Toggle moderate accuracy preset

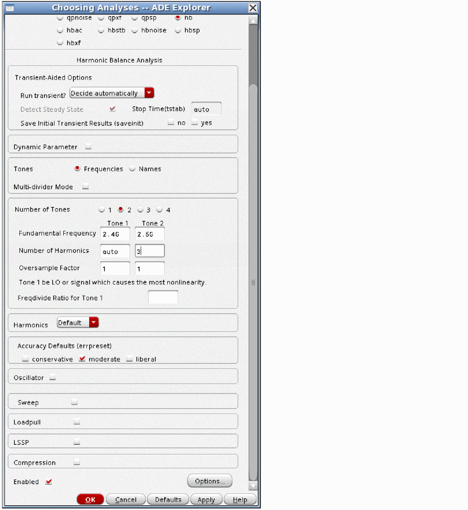click(82, 359)
